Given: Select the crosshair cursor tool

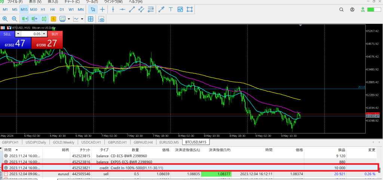Looking at the screenshot, I should 102,9.
